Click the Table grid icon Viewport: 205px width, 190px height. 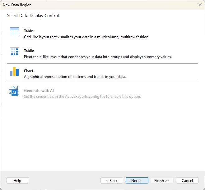pos(14,32)
